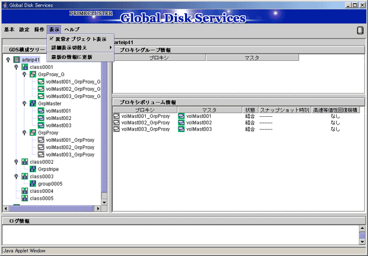368x256 pixels.
Task: Select class0004 label in tree
Action: pyautogui.click(x=41, y=191)
